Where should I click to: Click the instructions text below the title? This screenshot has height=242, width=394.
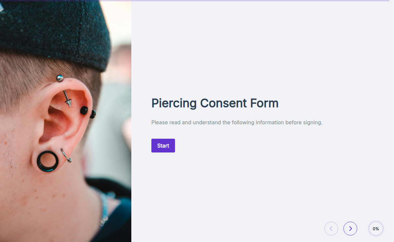237,122
